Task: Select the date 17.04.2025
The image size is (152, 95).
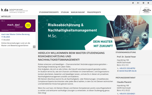Action: pos(6,40)
